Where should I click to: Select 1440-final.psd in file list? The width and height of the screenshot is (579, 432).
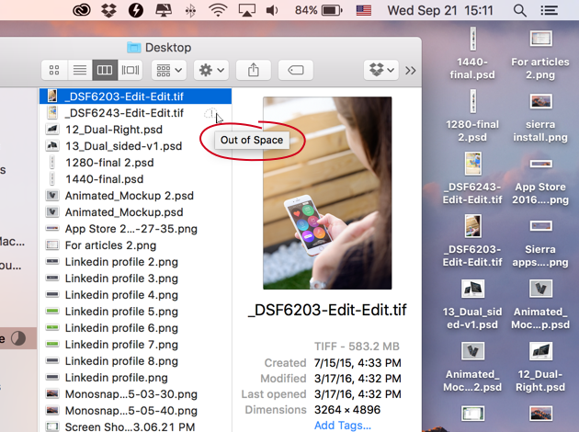[x=135, y=179]
